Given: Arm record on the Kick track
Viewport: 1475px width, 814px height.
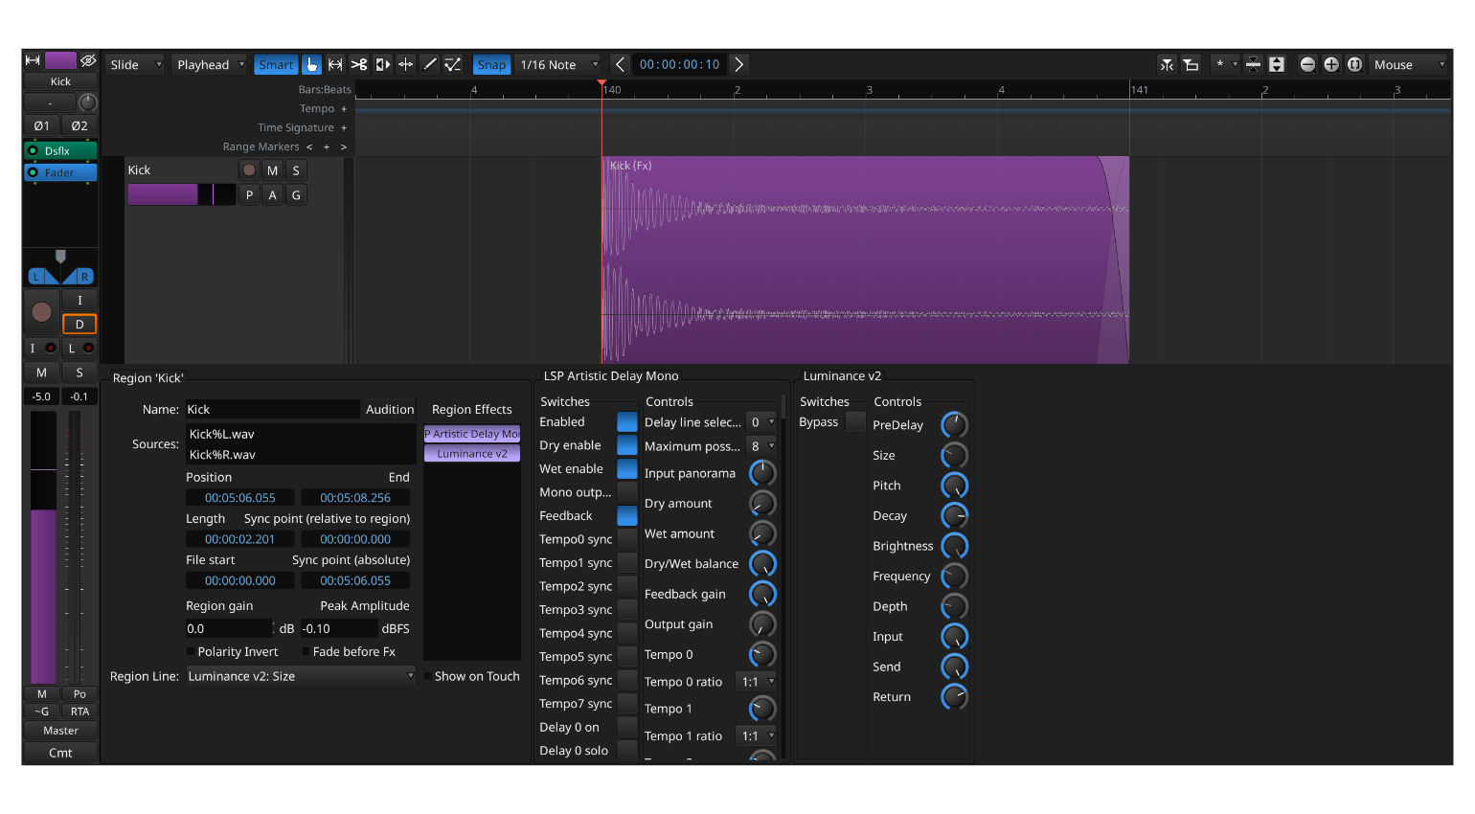Looking at the screenshot, I should tap(249, 170).
